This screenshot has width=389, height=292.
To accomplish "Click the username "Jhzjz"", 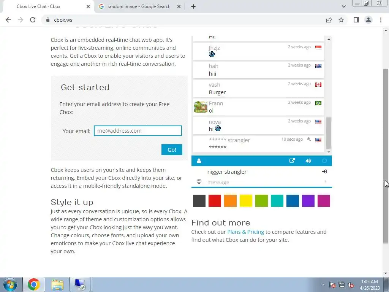I will point(214,48).
